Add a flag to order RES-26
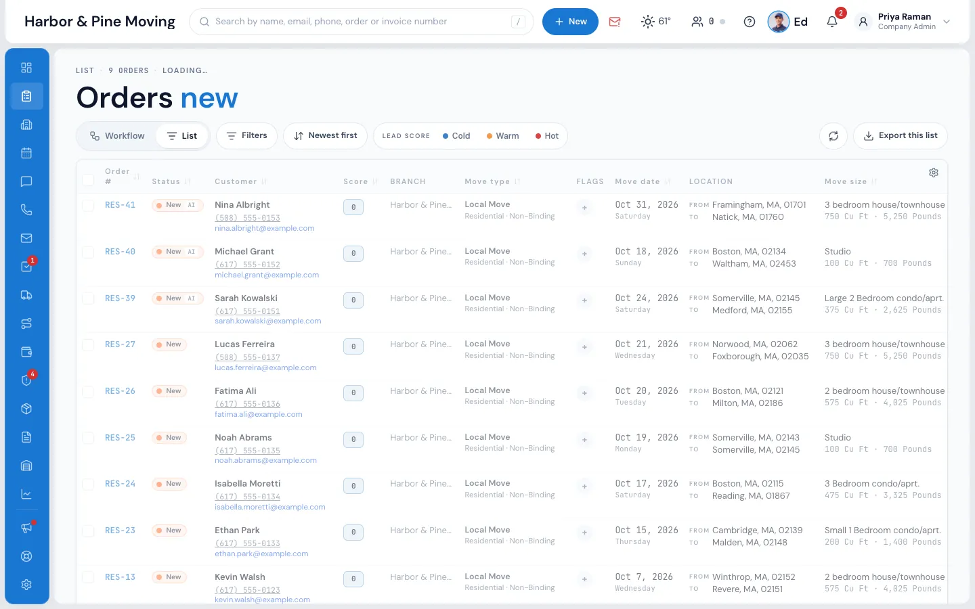The height and width of the screenshot is (609, 975). (x=584, y=394)
